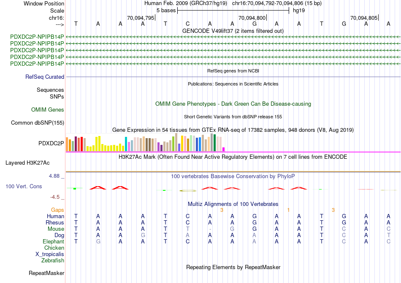Click the blue RefSeq Curated intron line
This screenshot has height=283, width=401.
pos(233,77)
